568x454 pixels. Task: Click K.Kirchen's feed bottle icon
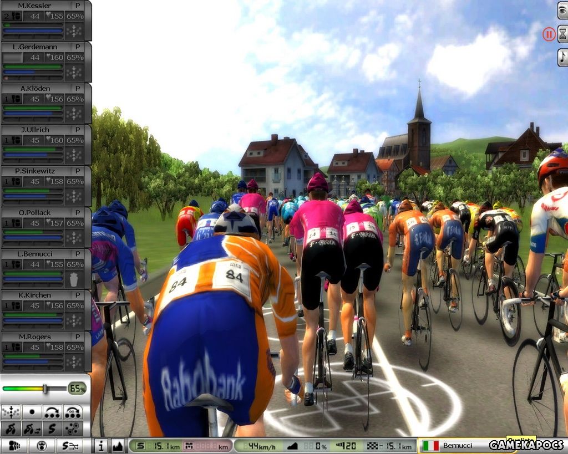tap(16, 305)
